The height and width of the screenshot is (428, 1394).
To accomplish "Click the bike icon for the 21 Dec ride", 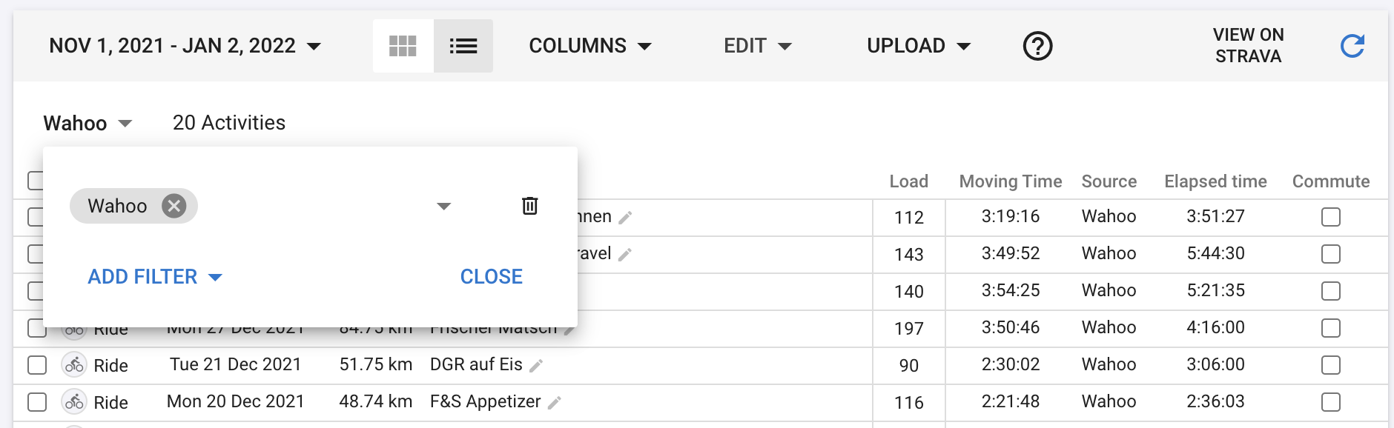I will [x=74, y=364].
